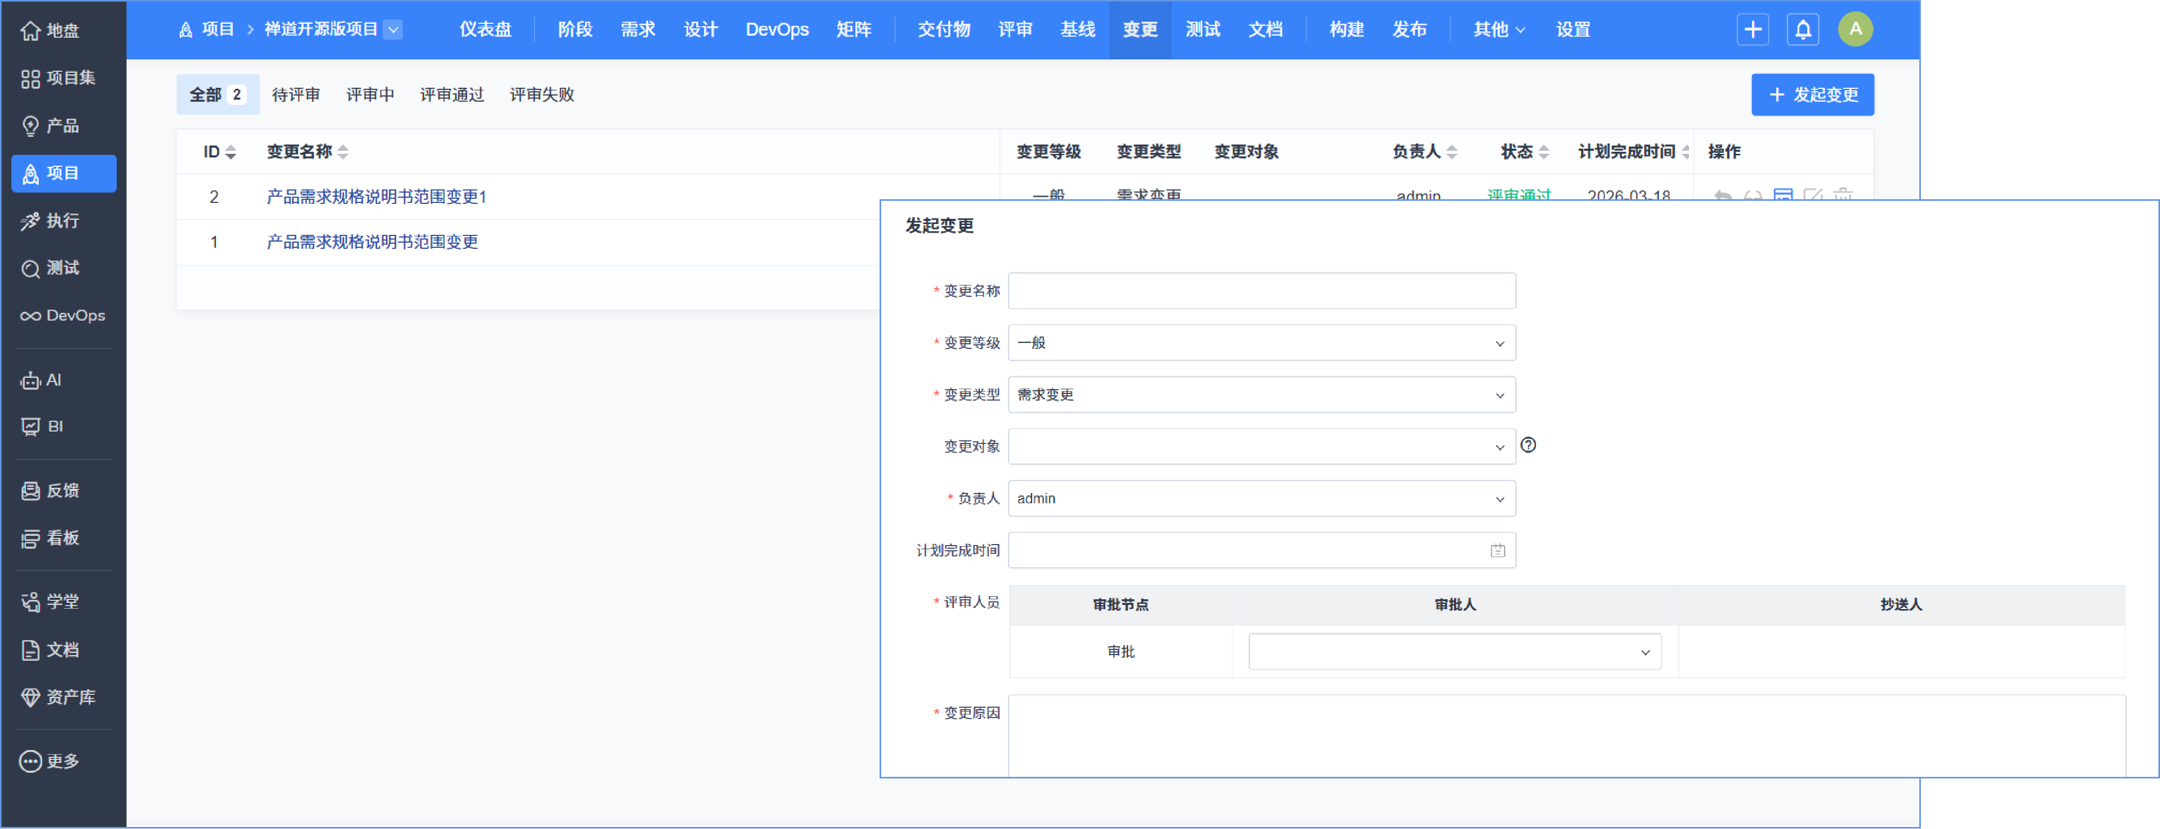This screenshot has width=2160, height=829.
Task: Click the plus quick-create icon in header
Action: [x=1752, y=29]
